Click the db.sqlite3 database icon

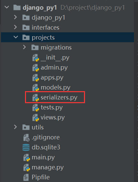26,147
